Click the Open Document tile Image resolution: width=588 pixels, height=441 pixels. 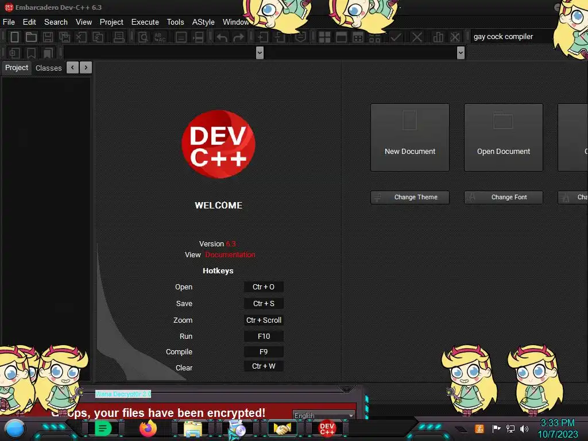[x=504, y=138]
